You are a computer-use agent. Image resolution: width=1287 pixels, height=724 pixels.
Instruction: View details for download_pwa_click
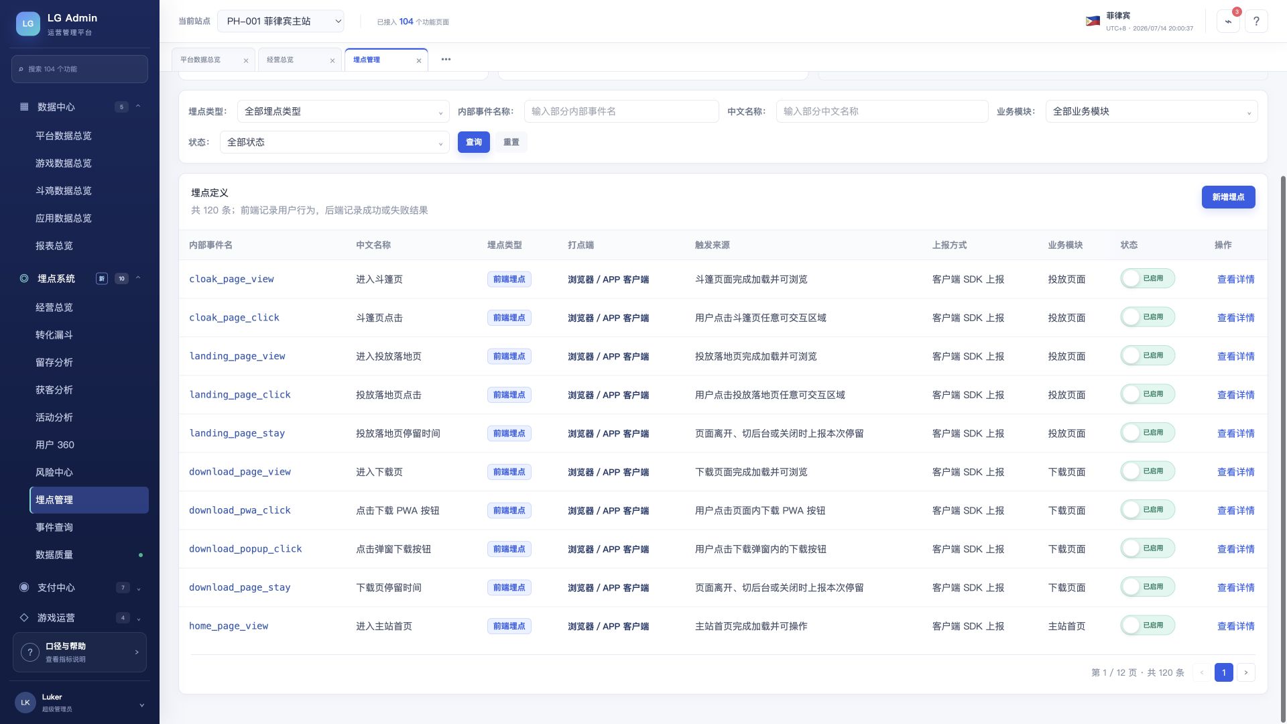(x=1235, y=510)
